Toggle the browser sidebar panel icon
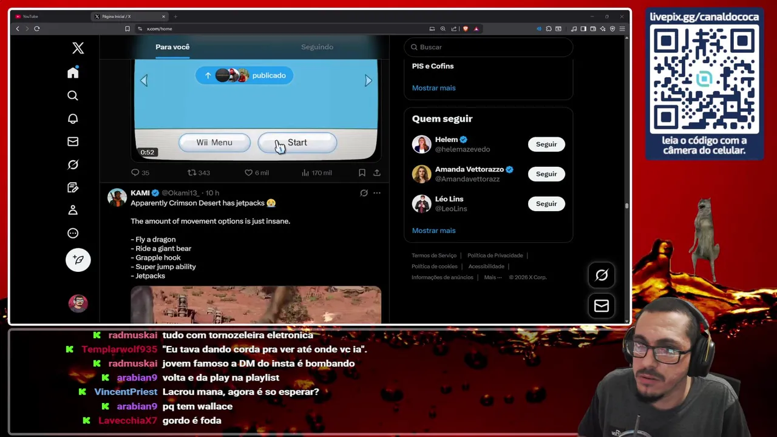The height and width of the screenshot is (437, 777). pos(583,29)
